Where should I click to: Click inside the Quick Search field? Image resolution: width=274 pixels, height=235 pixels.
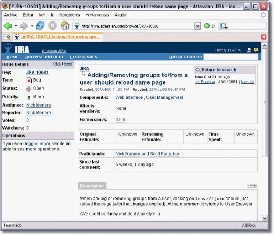click(231, 57)
